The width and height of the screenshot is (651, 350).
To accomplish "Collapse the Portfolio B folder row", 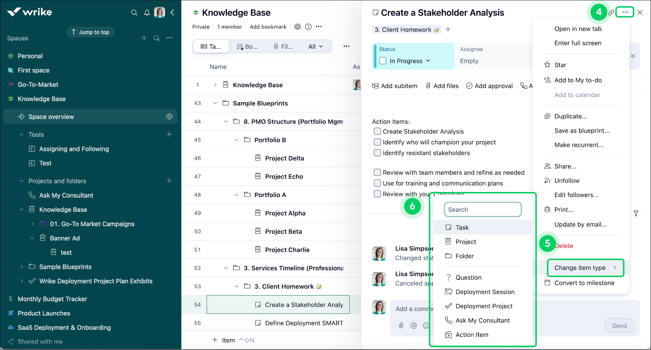I will pos(237,140).
